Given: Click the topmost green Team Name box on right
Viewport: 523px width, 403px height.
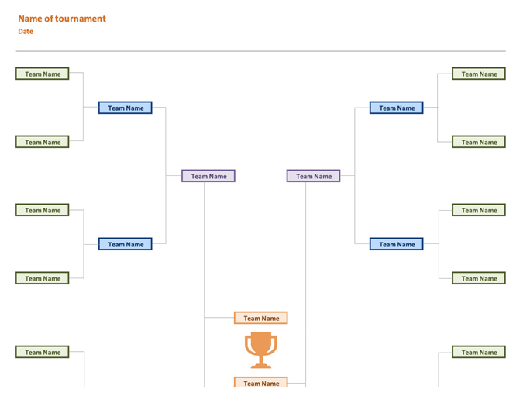Looking at the screenshot, I should [x=479, y=74].
